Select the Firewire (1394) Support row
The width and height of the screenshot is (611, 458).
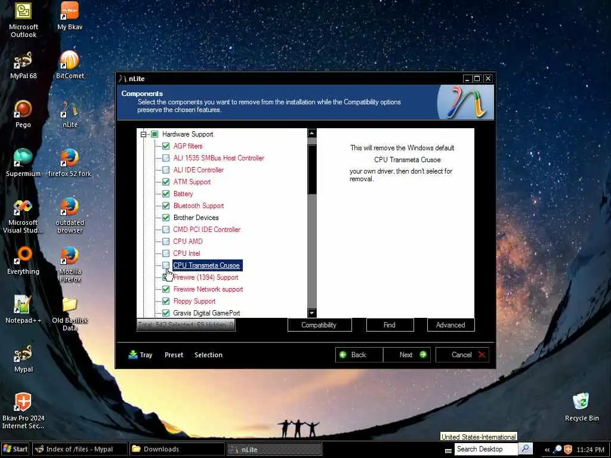(206, 277)
